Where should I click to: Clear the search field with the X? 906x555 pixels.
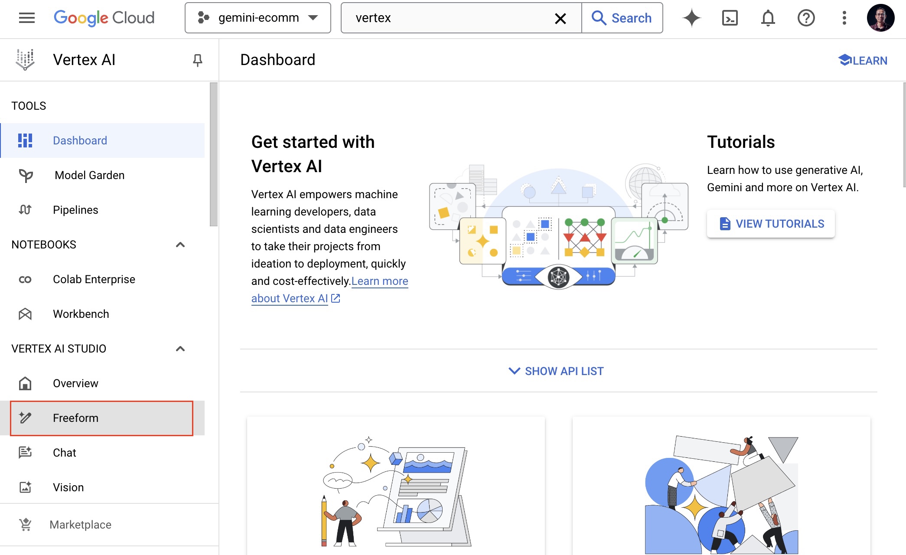point(561,18)
